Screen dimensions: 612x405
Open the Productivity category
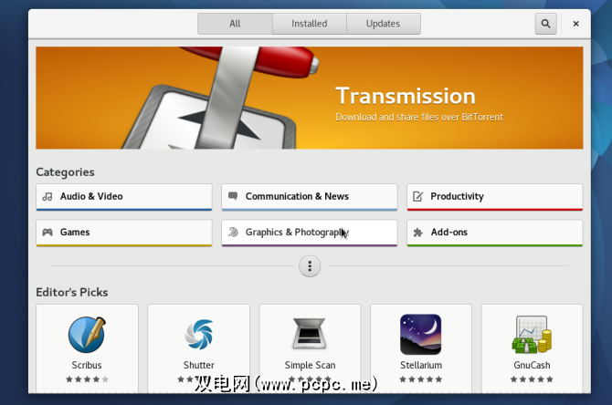click(495, 197)
